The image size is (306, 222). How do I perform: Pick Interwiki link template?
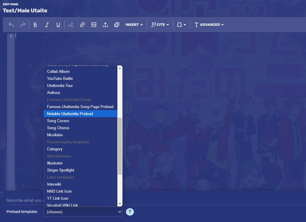point(81,184)
